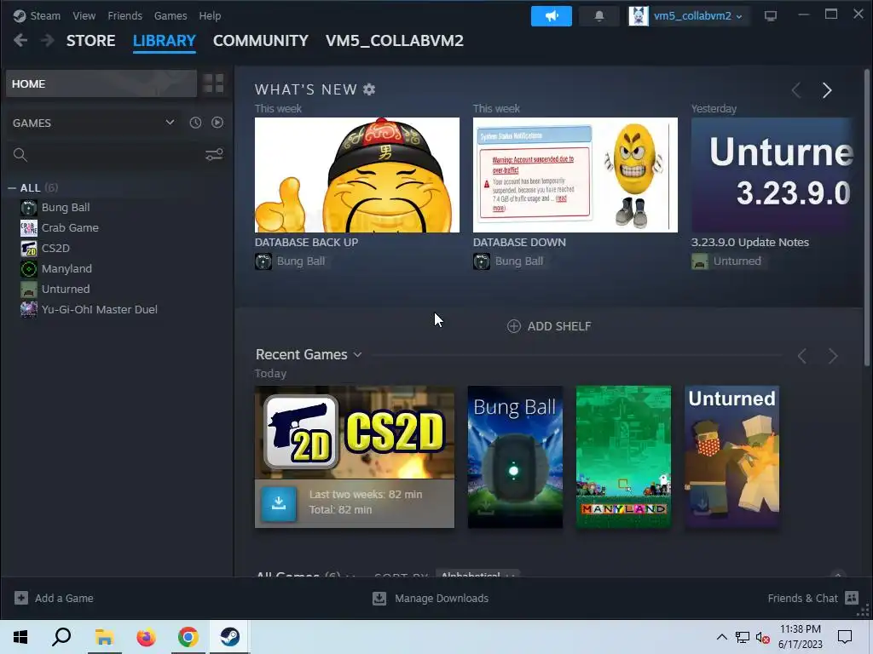Screen dimensions: 873x654
Task: Click the library vertical scrollbar
Action: [x=867, y=217]
